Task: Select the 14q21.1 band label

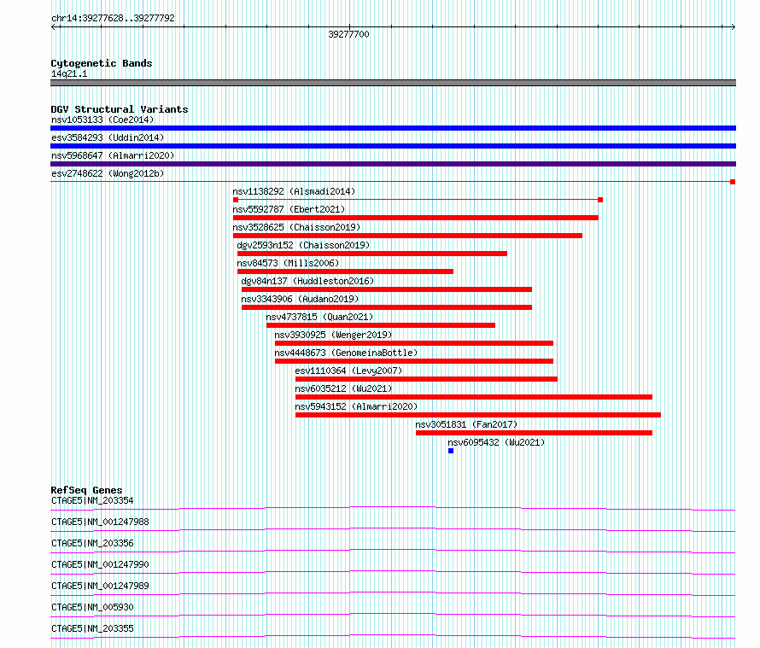Action: (69, 73)
